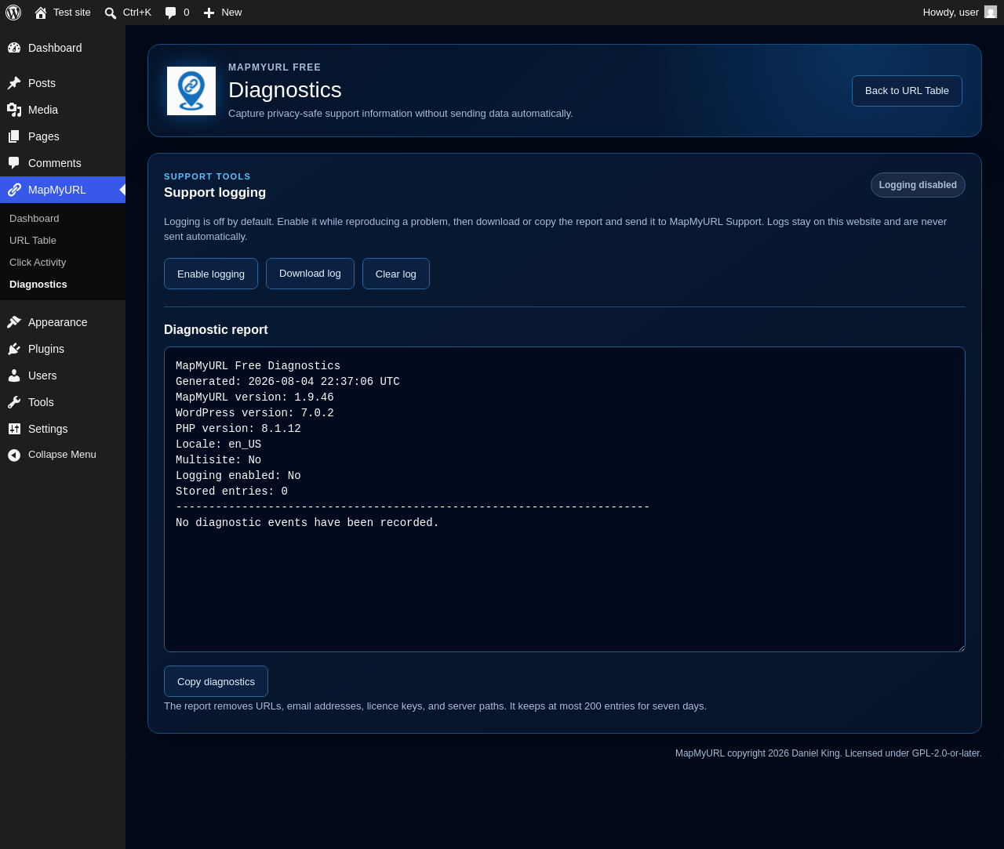The width and height of the screenshot is (1004, 849).
Task: Click the Pages icon in sidebar
Action: (14, 136)
